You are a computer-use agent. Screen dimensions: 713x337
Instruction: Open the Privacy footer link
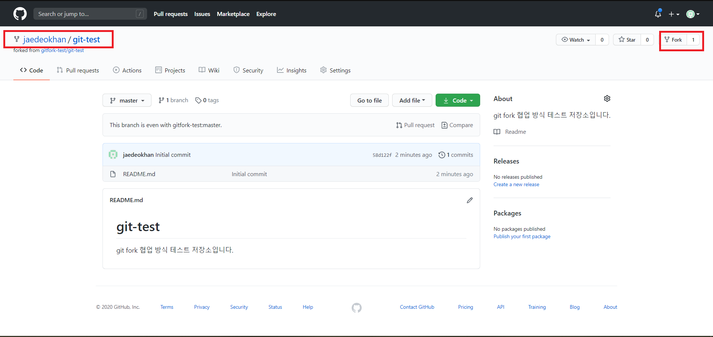point(202,307)
